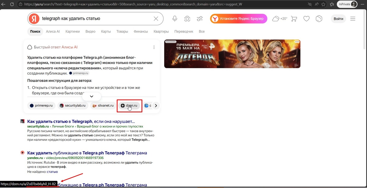Switch to Картинки tab
The width and height of the screenshot is (367, 188).
tap(72, 31)
